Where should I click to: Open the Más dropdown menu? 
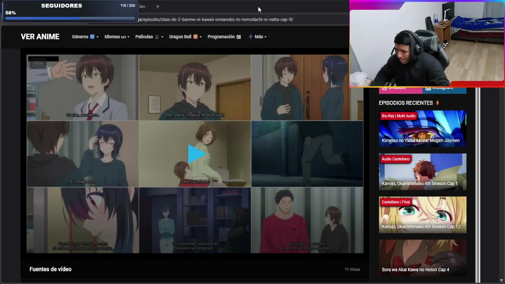[x=257, y=37]
